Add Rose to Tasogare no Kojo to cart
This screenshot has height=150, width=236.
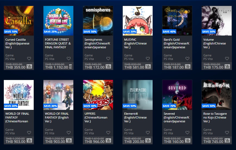[227, 141]
